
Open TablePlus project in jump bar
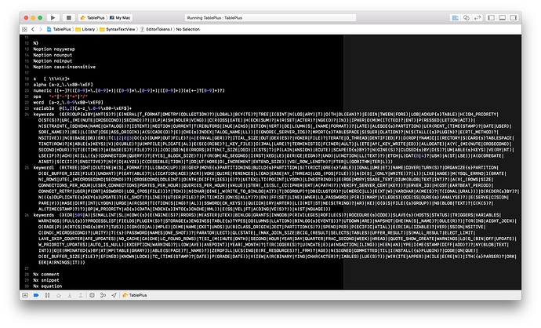point(59,29)
